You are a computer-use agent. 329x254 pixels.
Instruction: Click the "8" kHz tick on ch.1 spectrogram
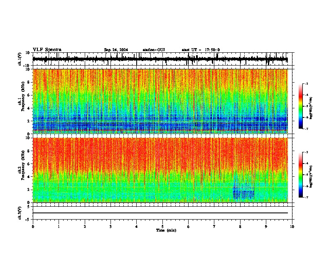coord(29,82)
